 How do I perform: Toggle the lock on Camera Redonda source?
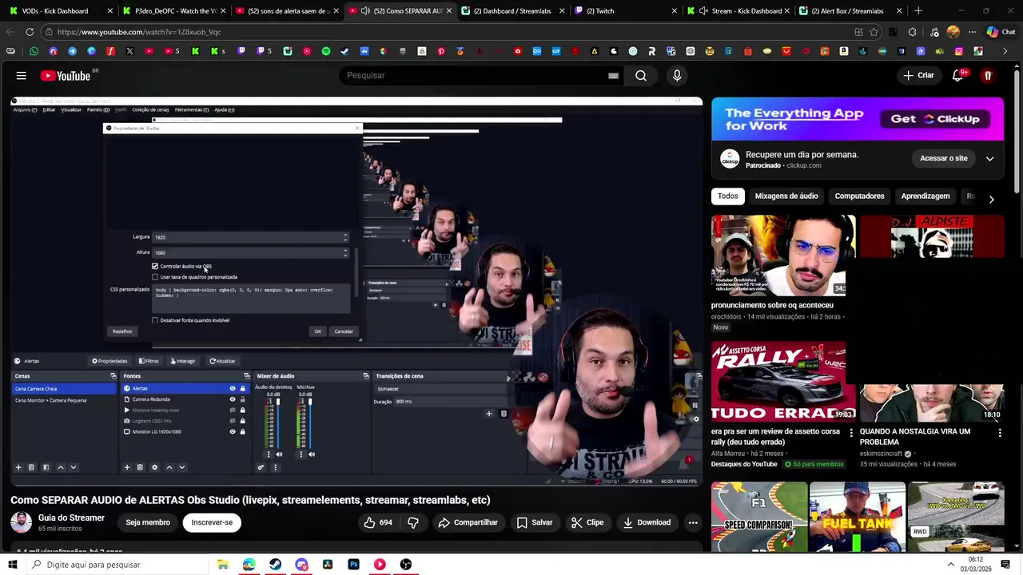(242, 399)
